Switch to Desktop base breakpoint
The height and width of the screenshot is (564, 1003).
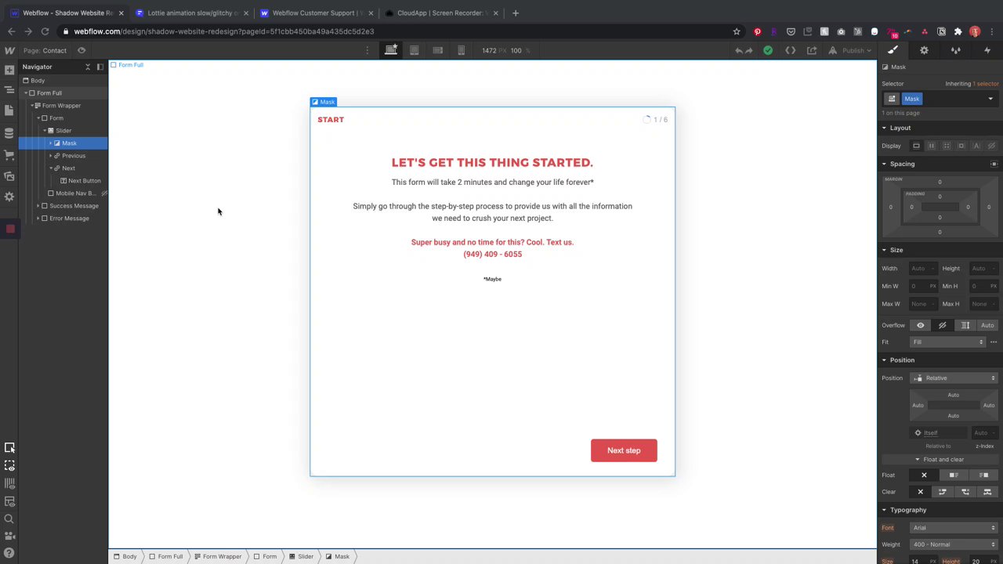(391, 50)
